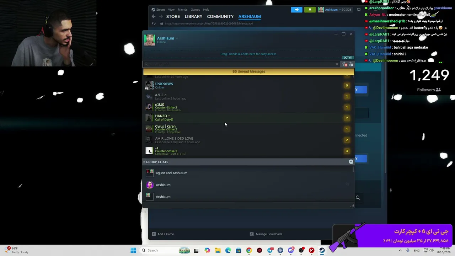This screenshot has width=455, height=256.
Task: Open chat with AMIR....ONE SIDED LOVE
Action: tap(248, 140)
